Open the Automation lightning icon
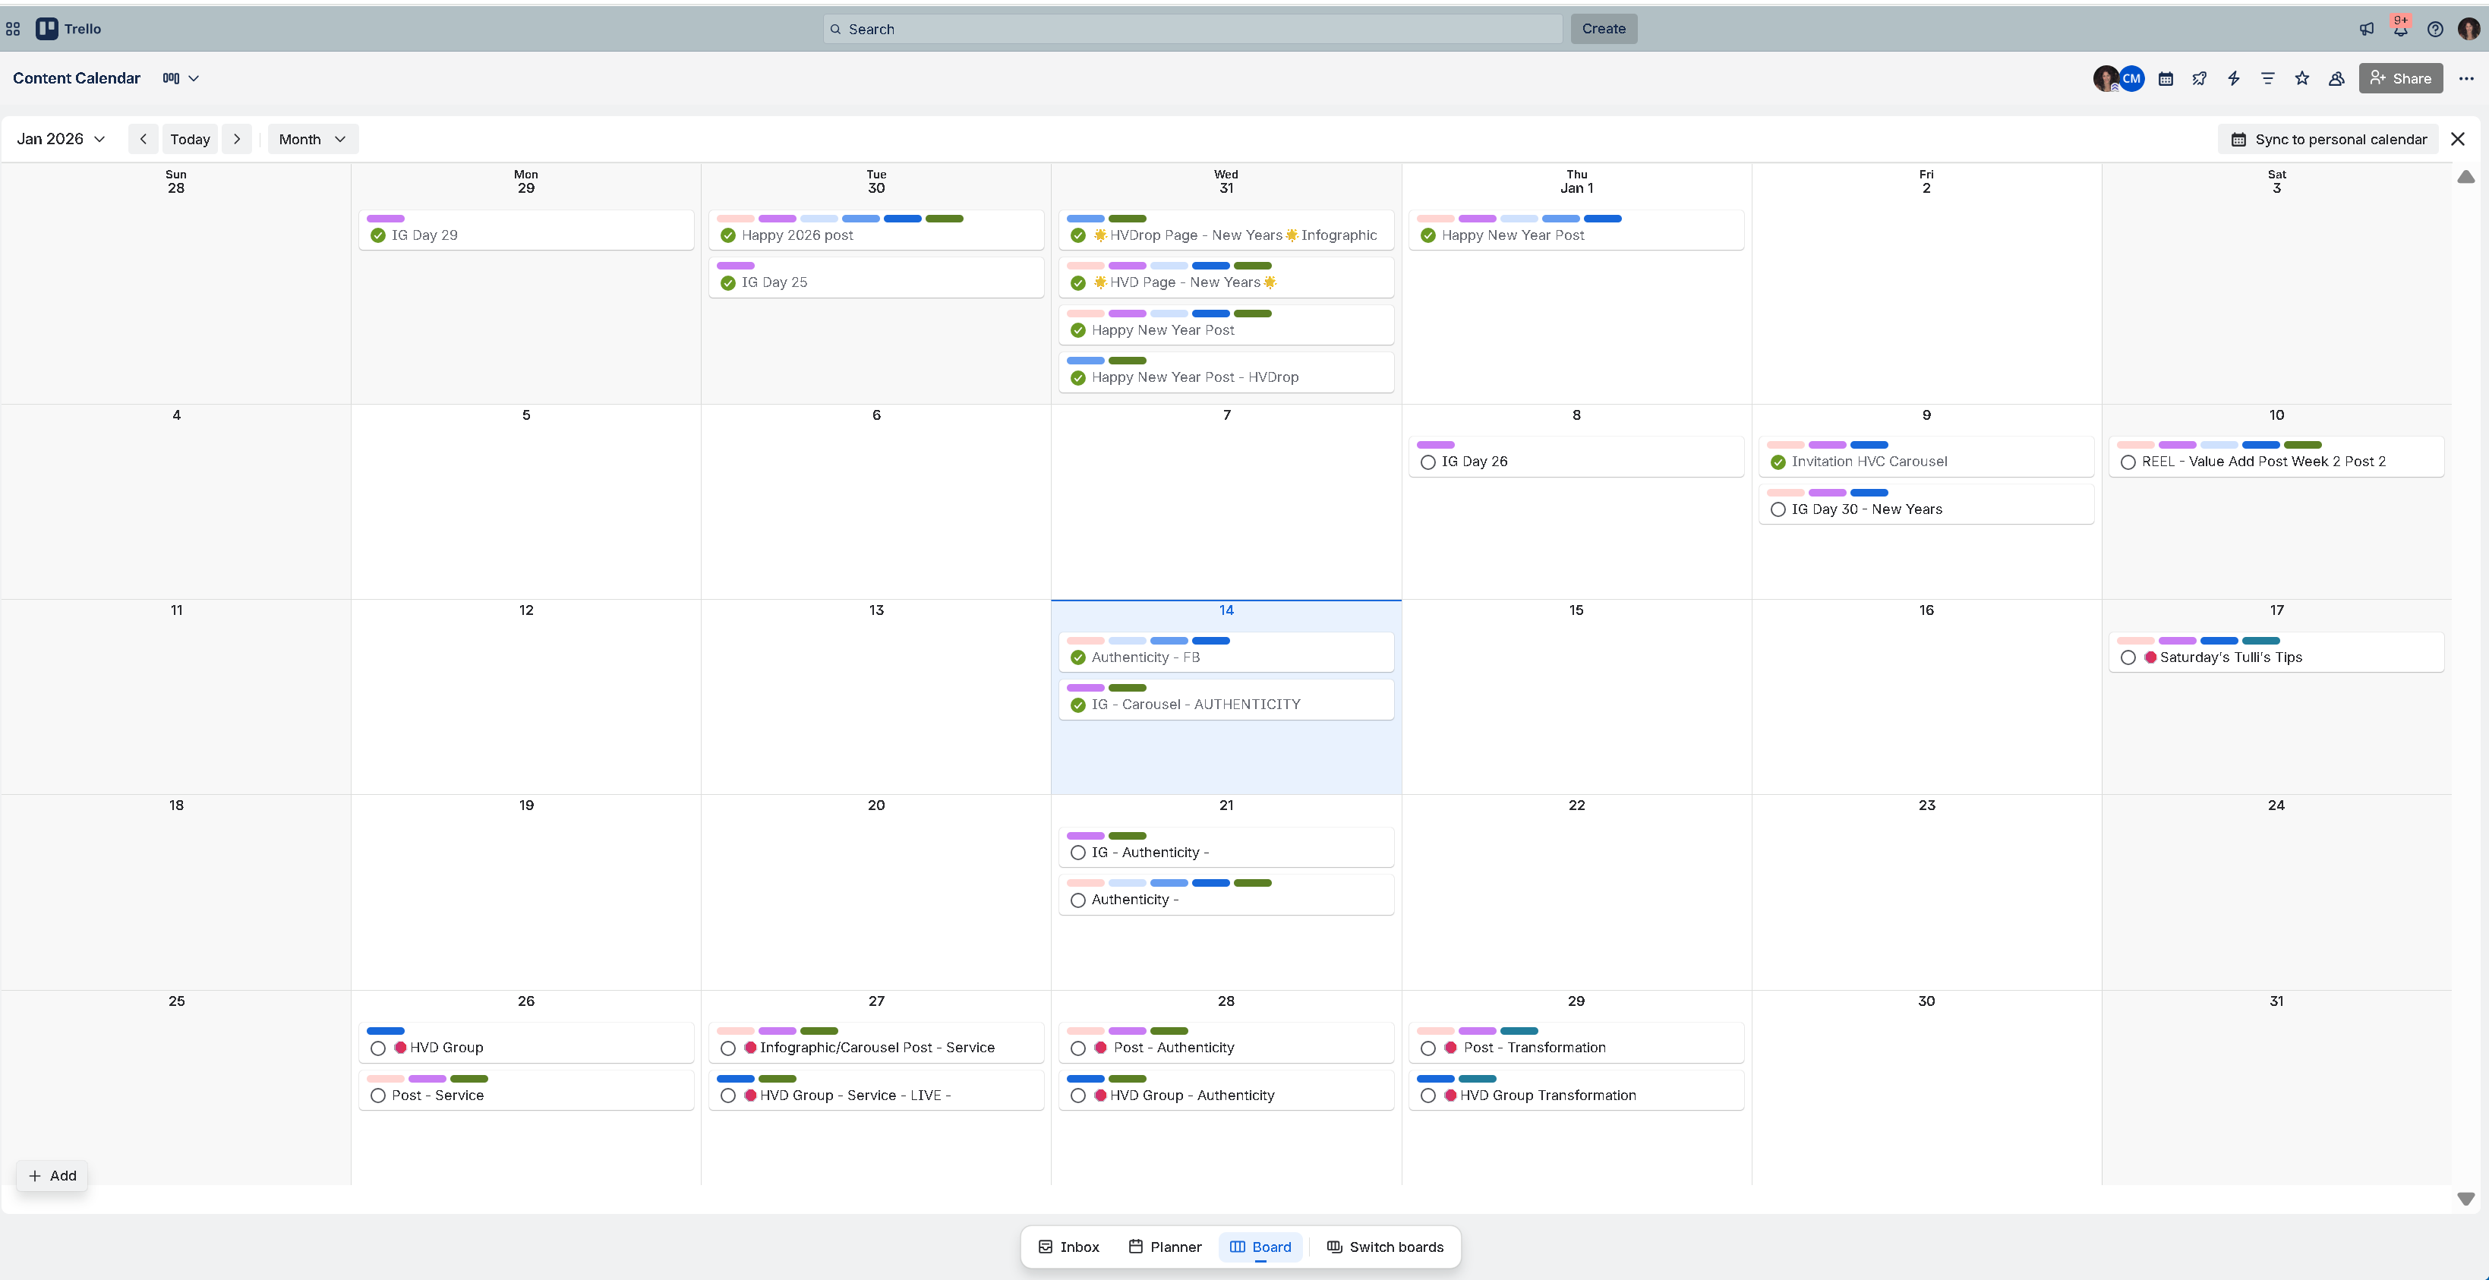Image resolution: width=2489 pixels, height=1280 pixels. (2233, 78)
